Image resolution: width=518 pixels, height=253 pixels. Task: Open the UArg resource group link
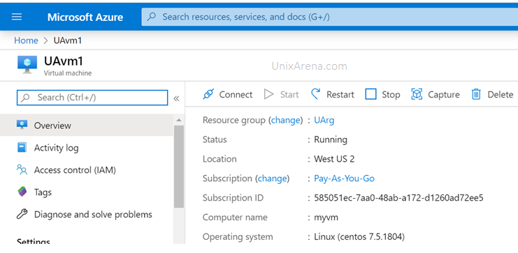click(324, 121)
